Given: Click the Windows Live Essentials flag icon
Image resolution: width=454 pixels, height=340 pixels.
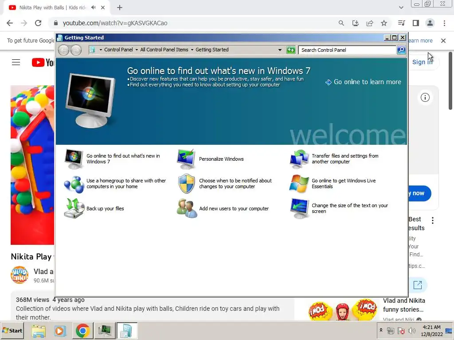Looking at the screenshot, I should [x=299, y=184].
